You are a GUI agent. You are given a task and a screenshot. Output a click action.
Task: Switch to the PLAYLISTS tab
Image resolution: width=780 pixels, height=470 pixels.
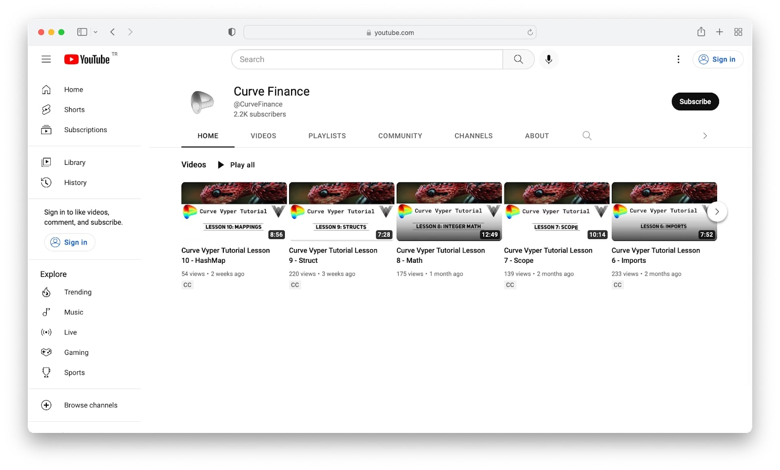[x=327, y=136]
